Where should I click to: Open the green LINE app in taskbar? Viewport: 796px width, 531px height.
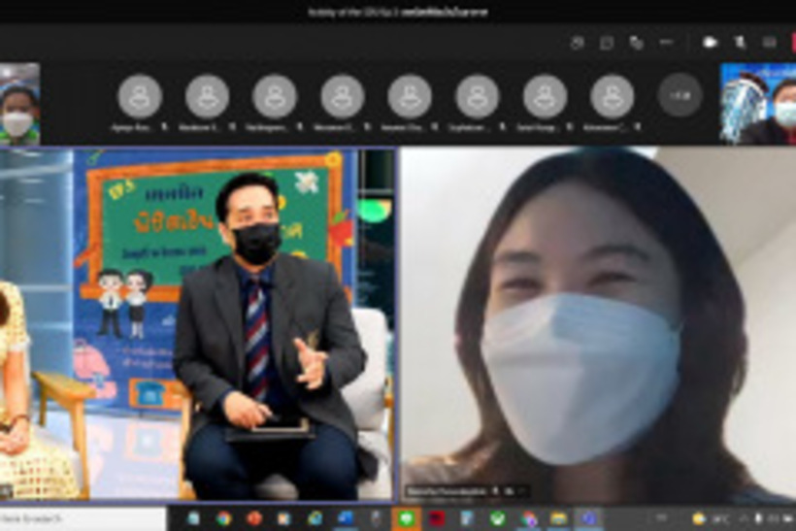tap(406, 519)
